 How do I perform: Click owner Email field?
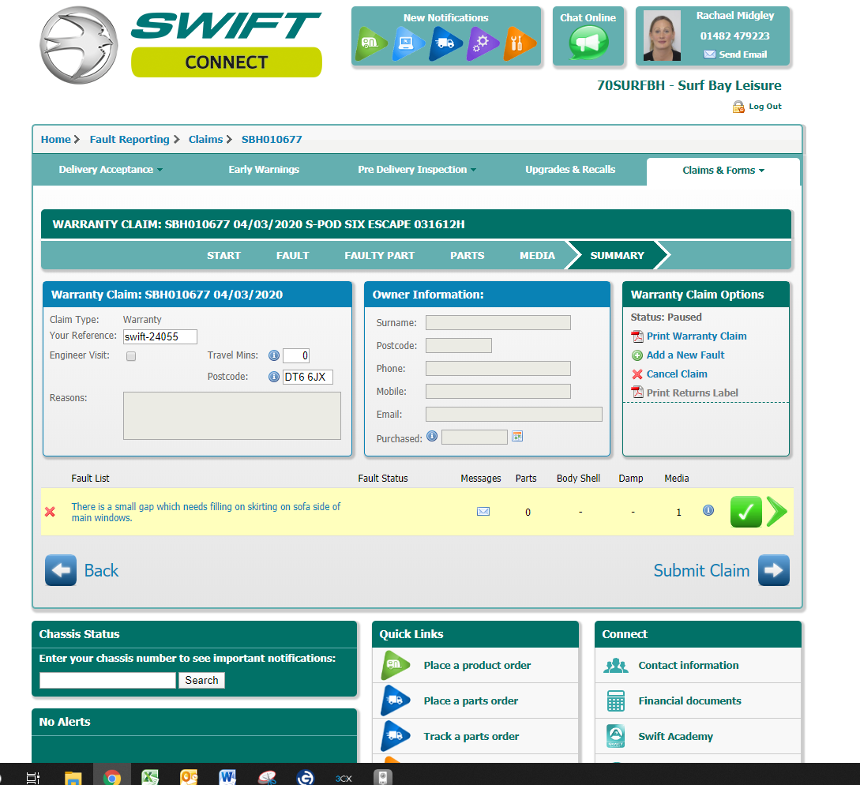pos(514,414)
